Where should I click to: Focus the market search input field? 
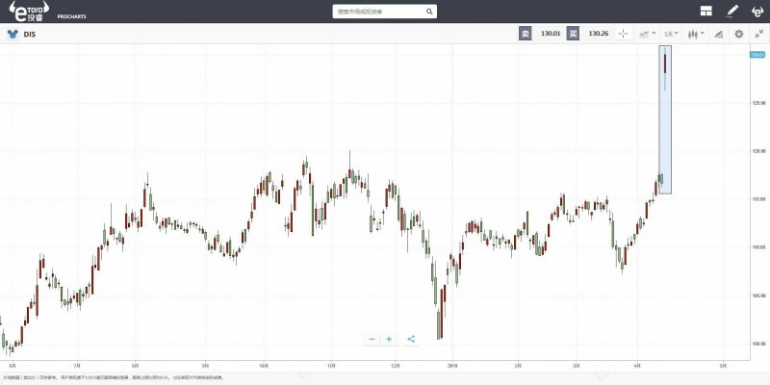click(378, 12)
